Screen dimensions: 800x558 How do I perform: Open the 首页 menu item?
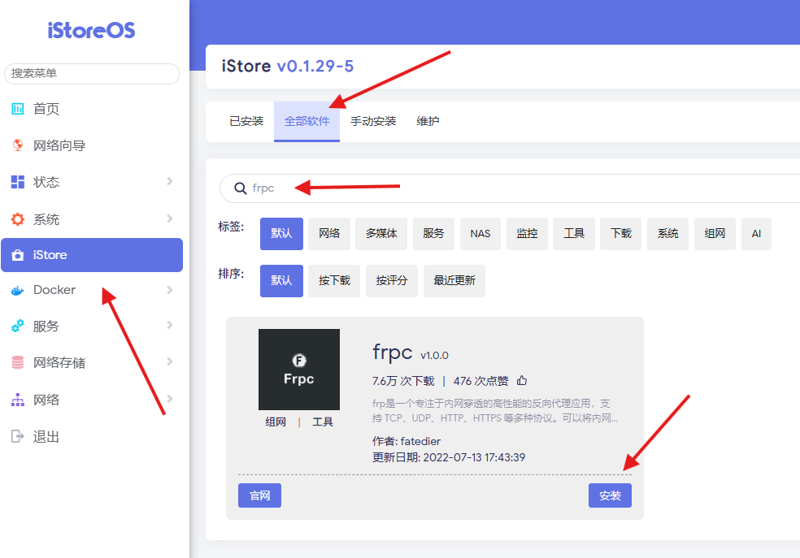point(92,109)
